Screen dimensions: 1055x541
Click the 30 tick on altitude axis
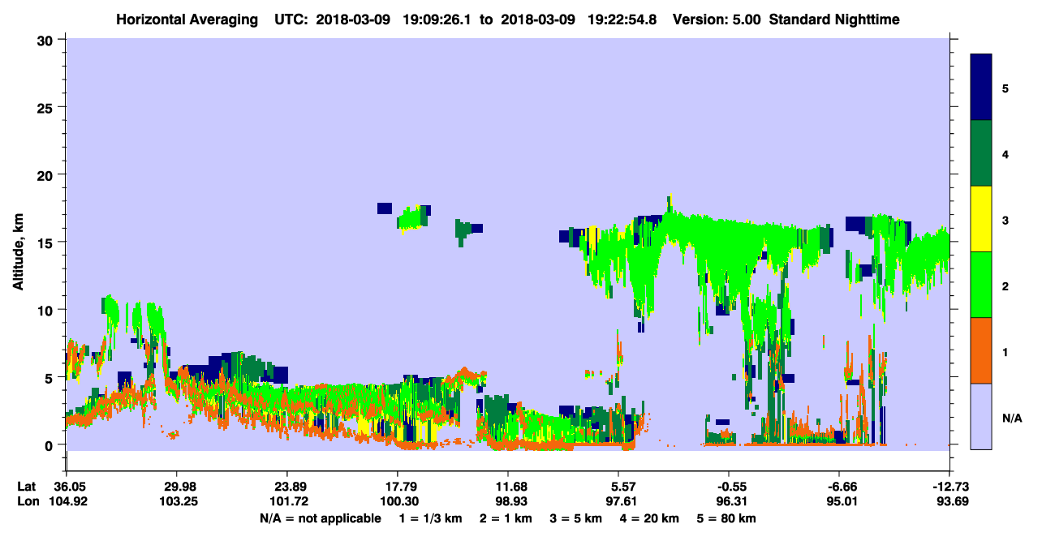pyautogui.click(x=47, y=39)
